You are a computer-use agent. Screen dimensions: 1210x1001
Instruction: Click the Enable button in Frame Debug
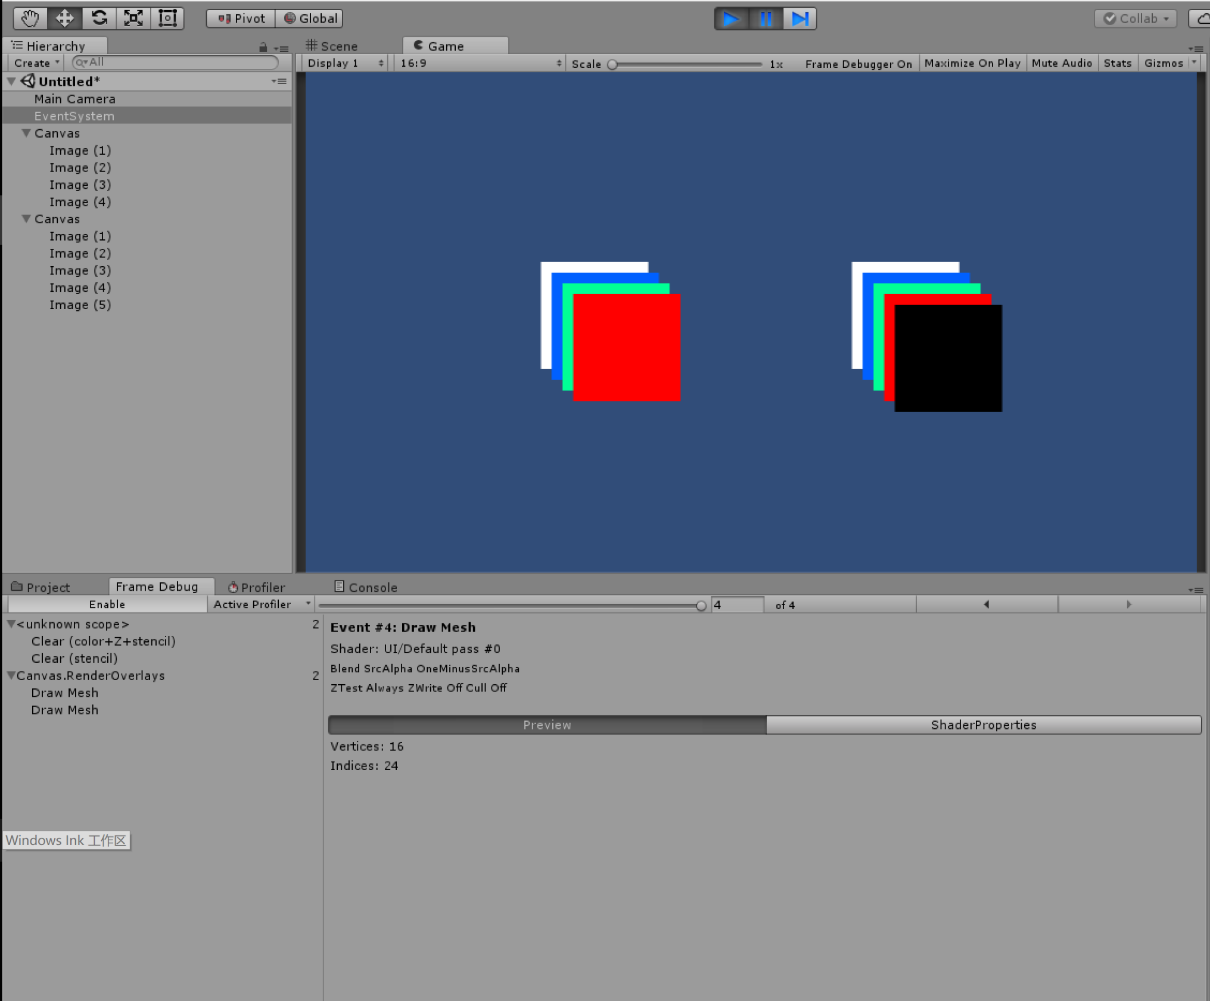point(107,604)
